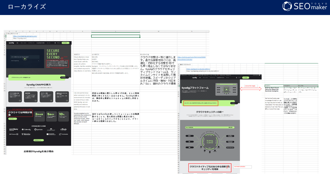Click the ランタイムインサイト circle in the diagram
This screenshot has height=177, width=330.
pyautogui.click(x=210, y=141)
